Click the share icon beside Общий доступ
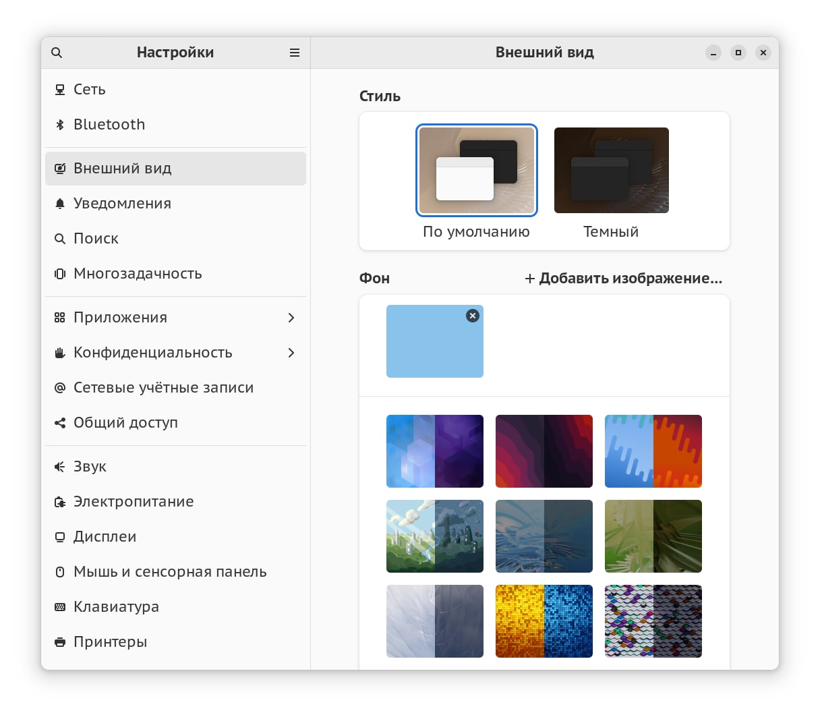The image size is (820, 715). (x=60, y=423)
